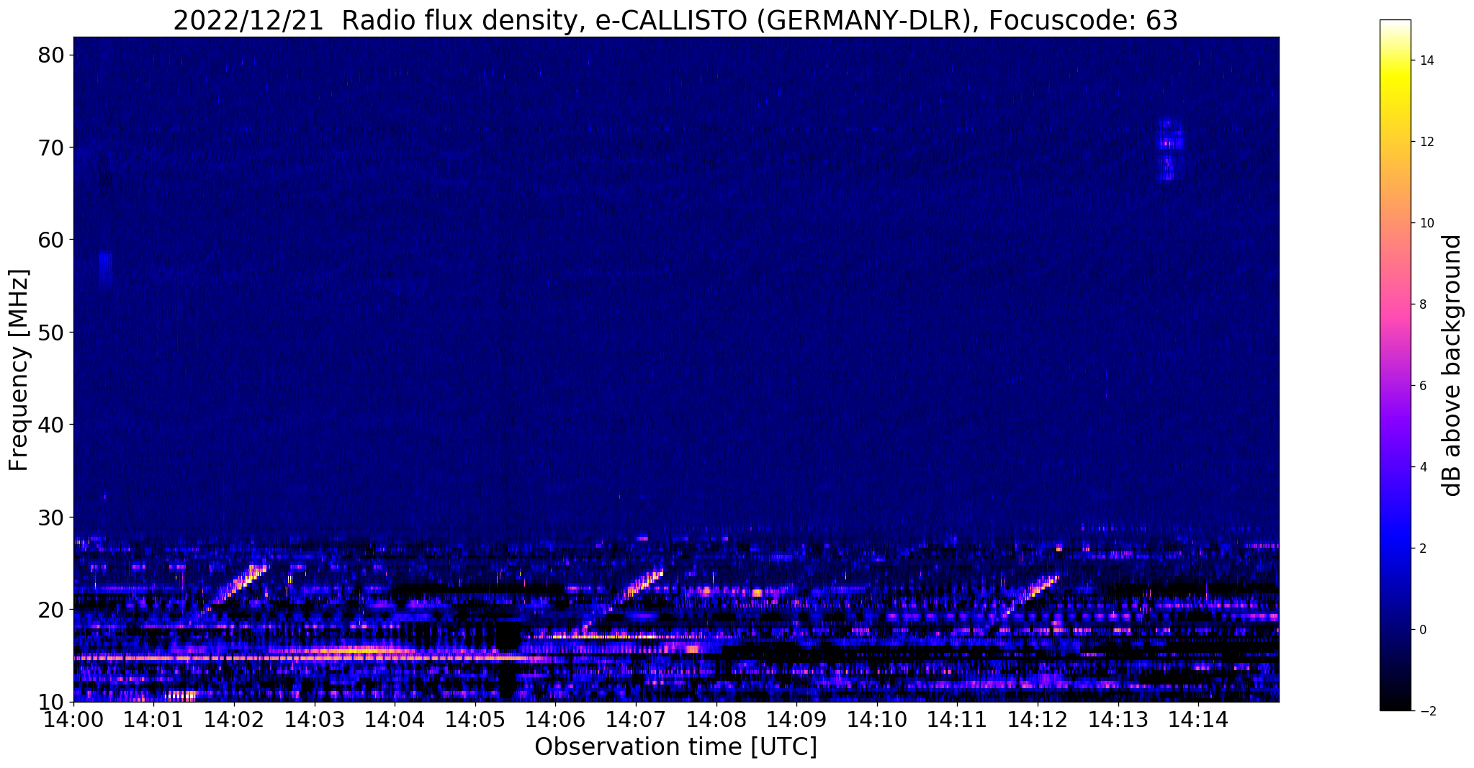
Task: Click the 40 MHz frequency tick label
Action: coord(50,425)
